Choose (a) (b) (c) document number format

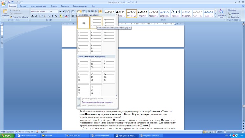(109, 77)
